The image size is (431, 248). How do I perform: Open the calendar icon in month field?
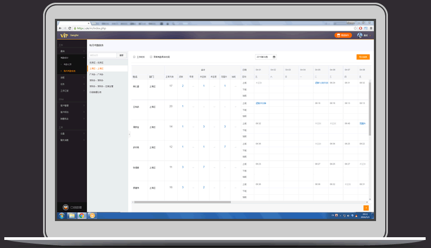274,57
